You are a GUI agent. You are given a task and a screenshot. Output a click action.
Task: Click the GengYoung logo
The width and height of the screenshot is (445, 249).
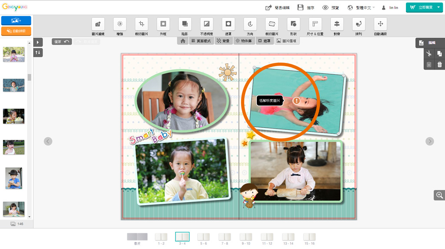15,7
